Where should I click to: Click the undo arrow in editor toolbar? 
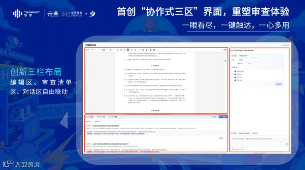96,50
